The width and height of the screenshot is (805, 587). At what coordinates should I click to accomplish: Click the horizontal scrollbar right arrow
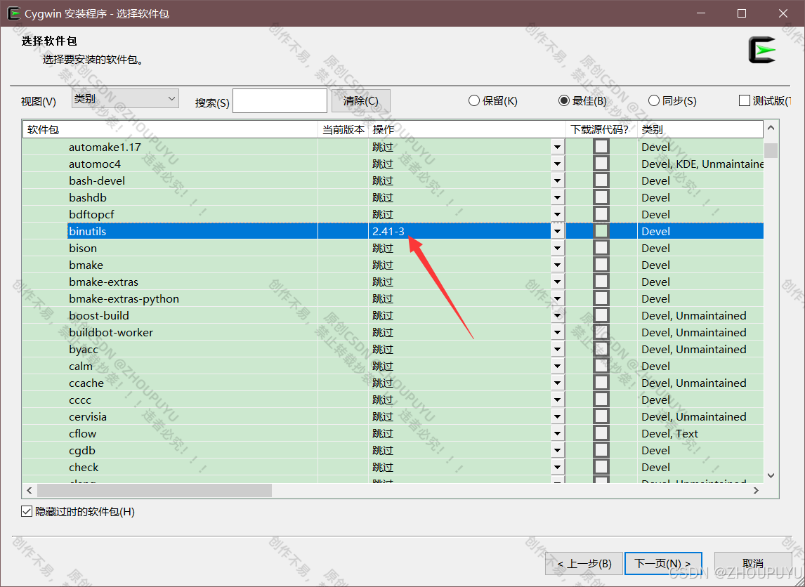tap(757, 491)
